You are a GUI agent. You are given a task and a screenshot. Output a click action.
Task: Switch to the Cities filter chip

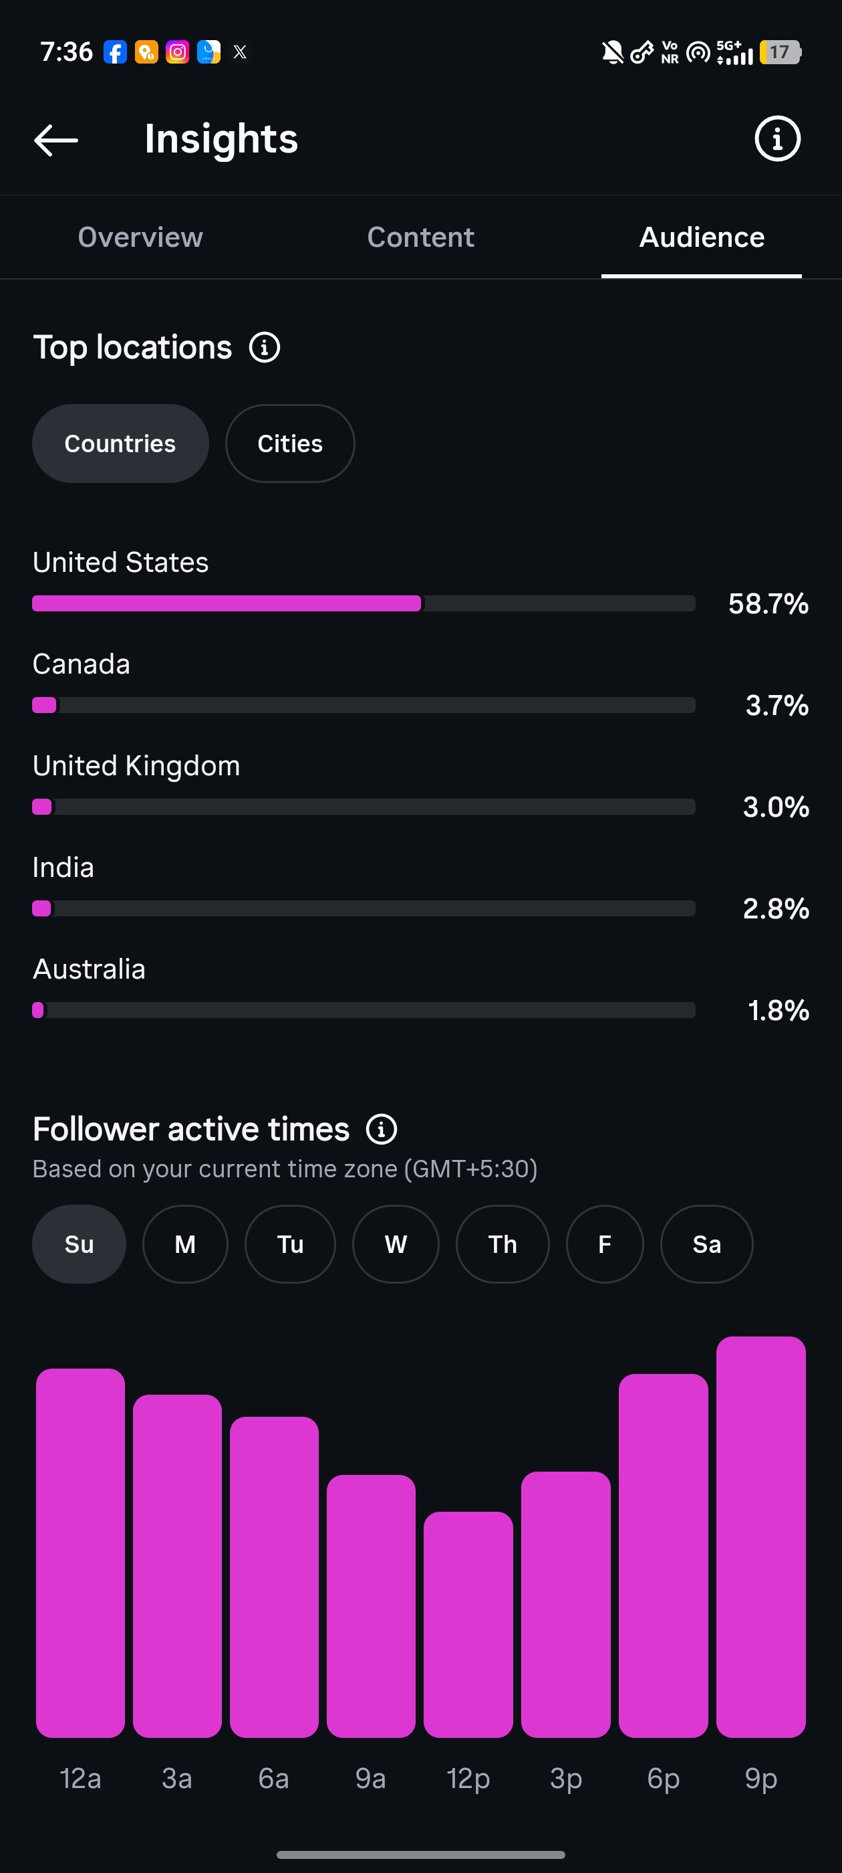(x=290, y=443)
